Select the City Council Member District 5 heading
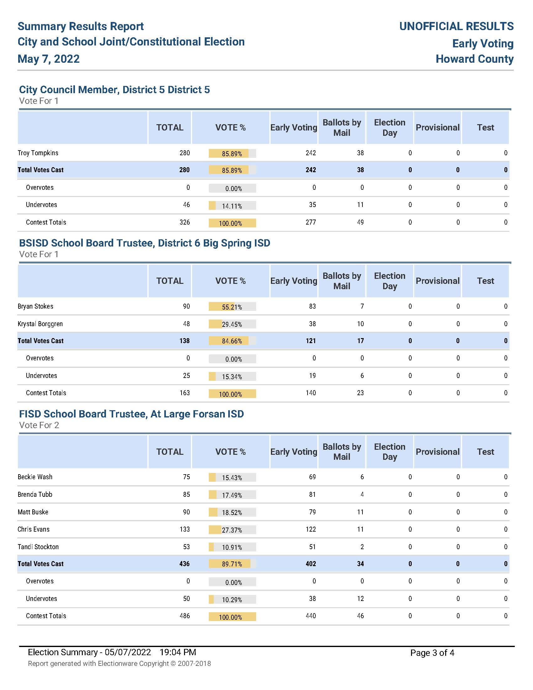Image resolution: width=533 pixels, height=690 pixels. (114, 90)
